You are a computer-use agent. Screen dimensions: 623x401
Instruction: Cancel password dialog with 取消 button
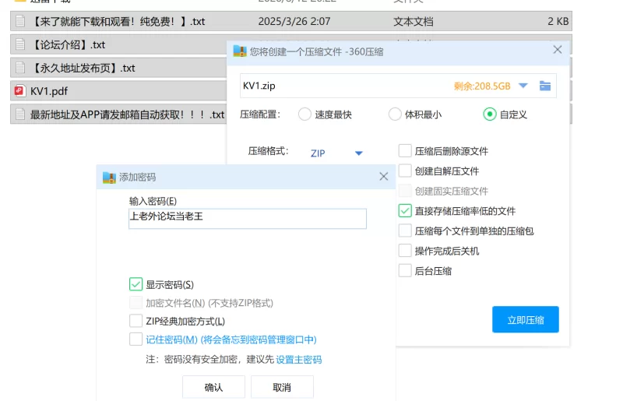[x=282, y=387]
